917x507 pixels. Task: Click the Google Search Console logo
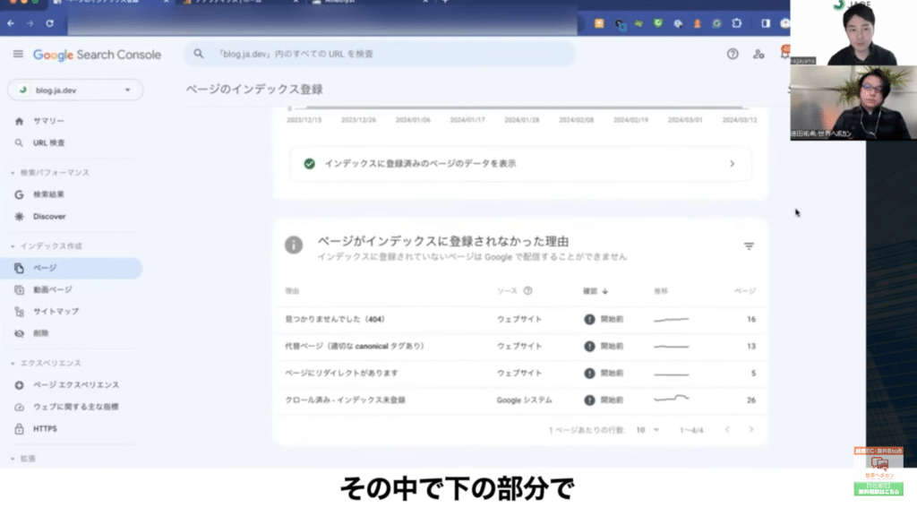97,55
